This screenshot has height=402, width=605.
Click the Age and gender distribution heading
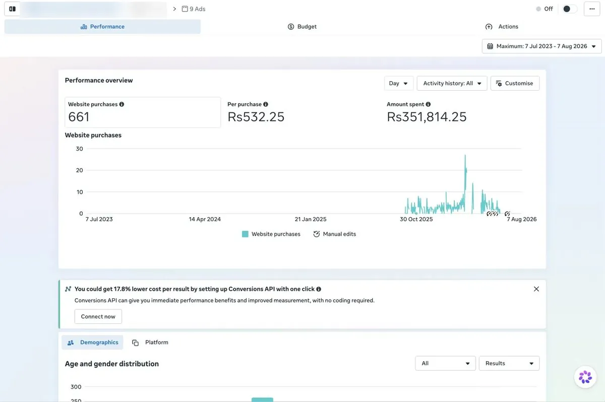(x=112, y=364)
